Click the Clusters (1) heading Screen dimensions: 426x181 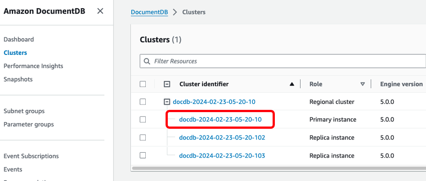click(161, 40)
